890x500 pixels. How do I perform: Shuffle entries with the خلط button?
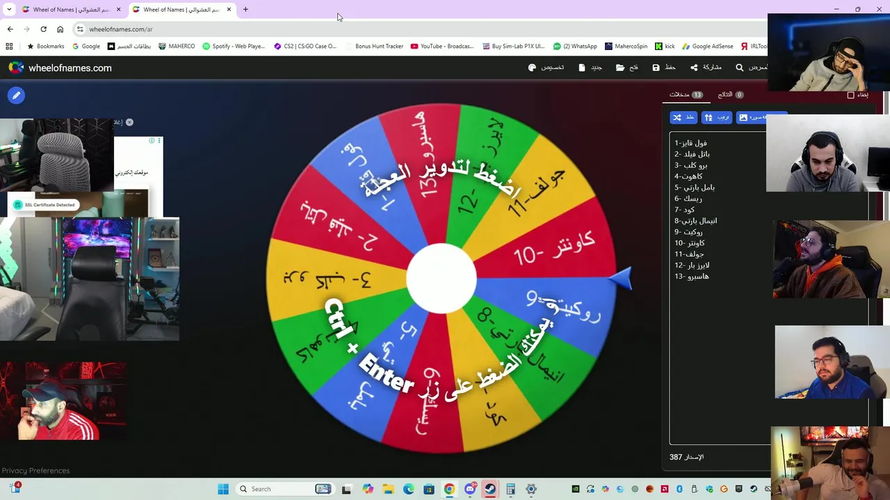pyautogui.click(x=683, y=117)
